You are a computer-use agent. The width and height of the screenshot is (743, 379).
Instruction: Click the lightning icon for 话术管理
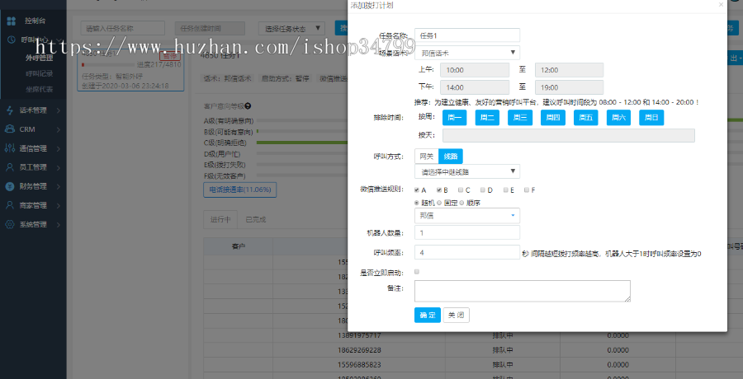pyautogui.click(x=10, y=110)
